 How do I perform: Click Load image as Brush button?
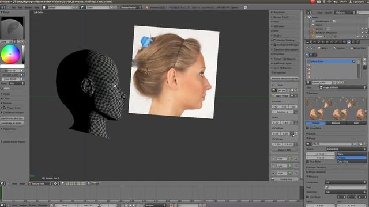12,123
